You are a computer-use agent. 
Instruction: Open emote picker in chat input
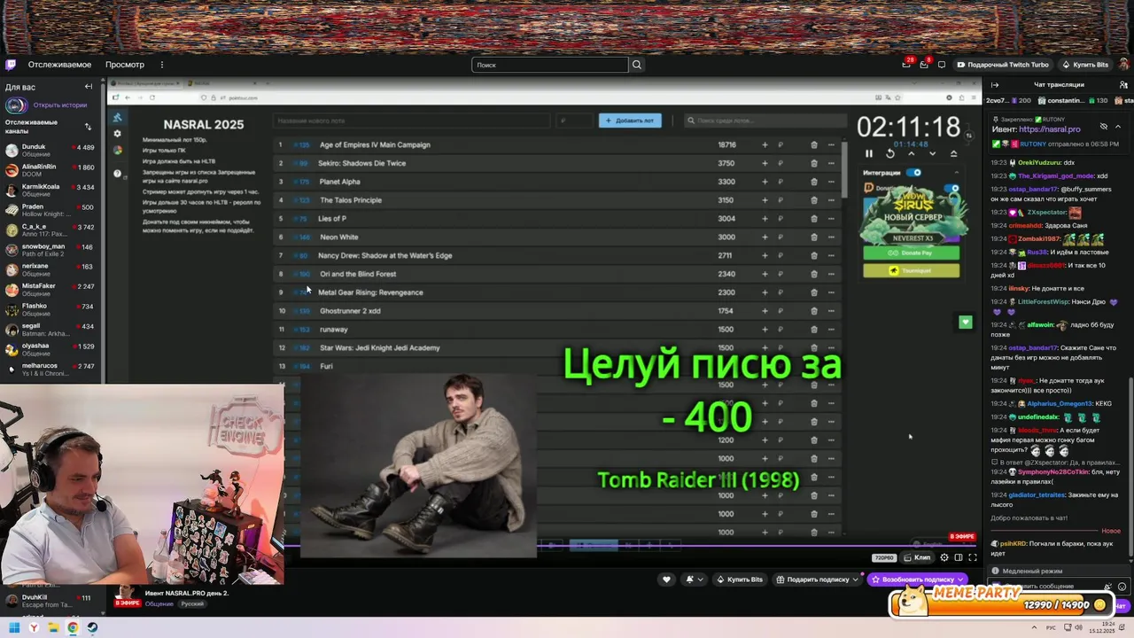pos(1122,587)
